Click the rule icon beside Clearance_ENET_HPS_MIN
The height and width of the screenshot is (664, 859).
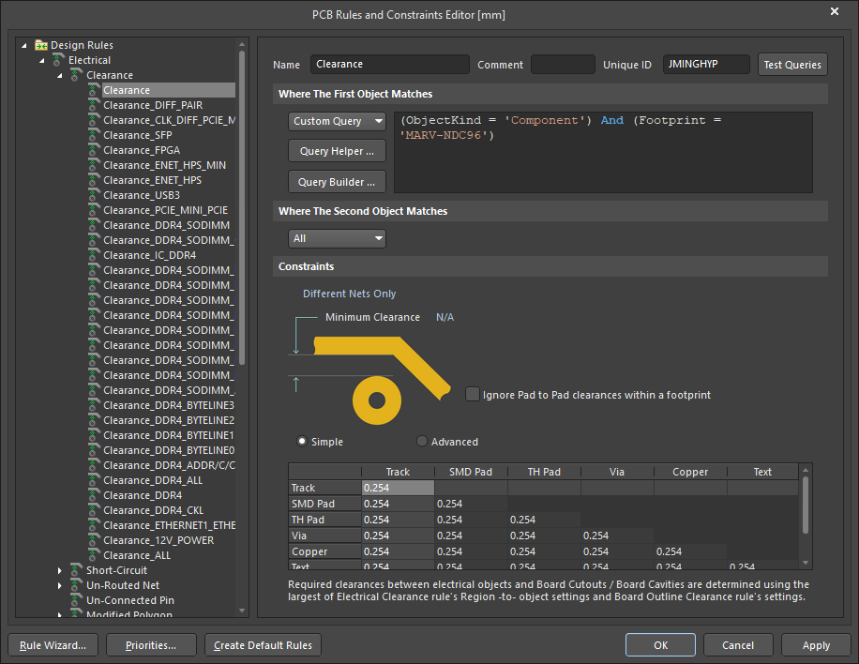click(94, 165)
